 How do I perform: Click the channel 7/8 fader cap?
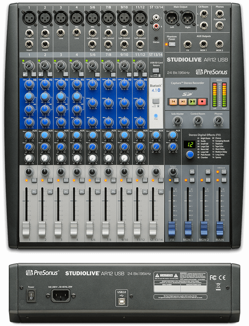105,229
